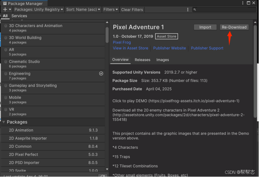Click the details panel scrollbar thumb
259x177 pixels.
tap(255, 71)
